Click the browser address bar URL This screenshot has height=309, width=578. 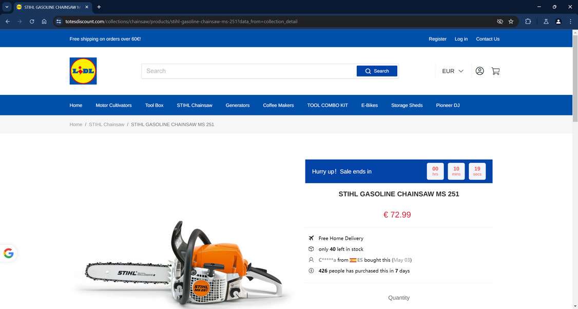tap(181, 22)
